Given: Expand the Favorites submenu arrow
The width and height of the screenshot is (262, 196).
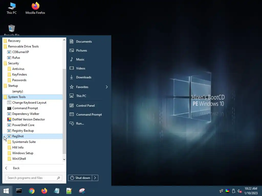Looking at the screenshot, I should (107, 87).
